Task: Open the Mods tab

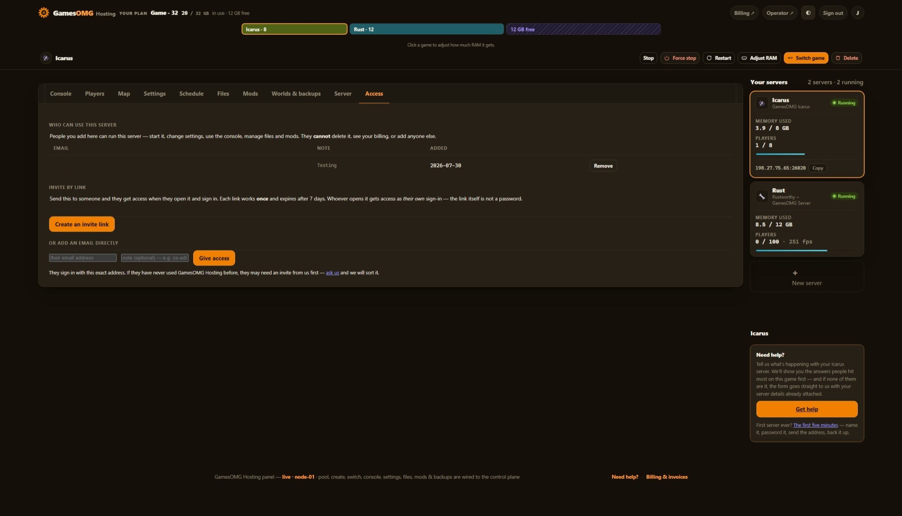Action: tap(250, 94)
